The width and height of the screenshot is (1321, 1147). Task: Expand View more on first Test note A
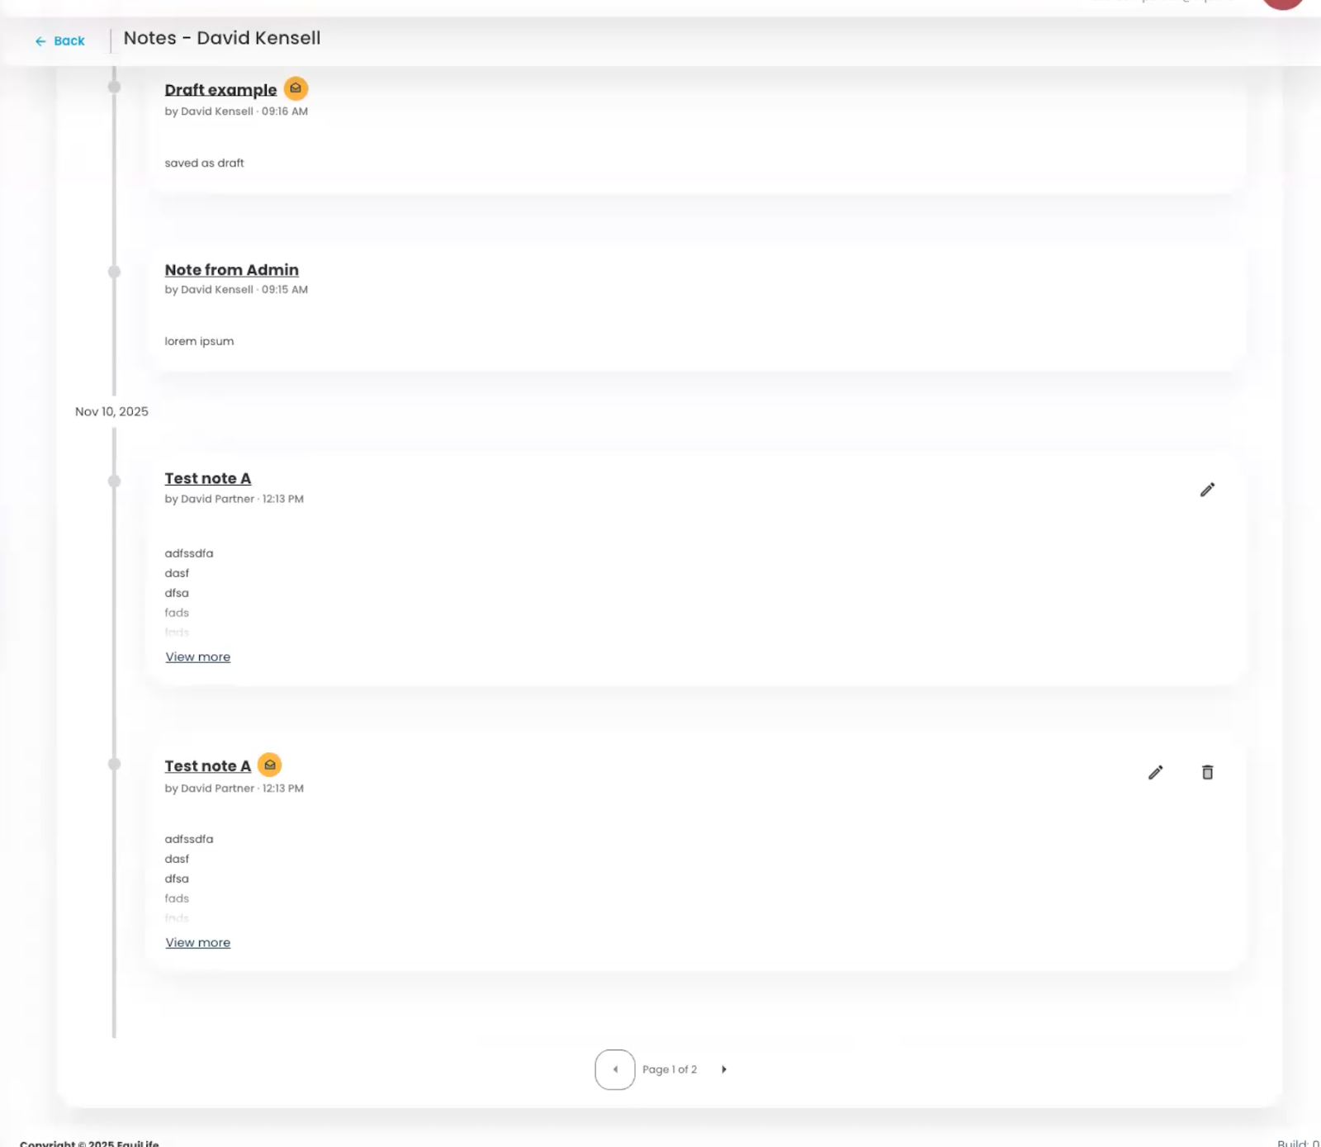tap(197, 657)
